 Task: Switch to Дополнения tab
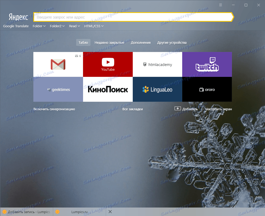pyautogui.click(x=141, y=42)
